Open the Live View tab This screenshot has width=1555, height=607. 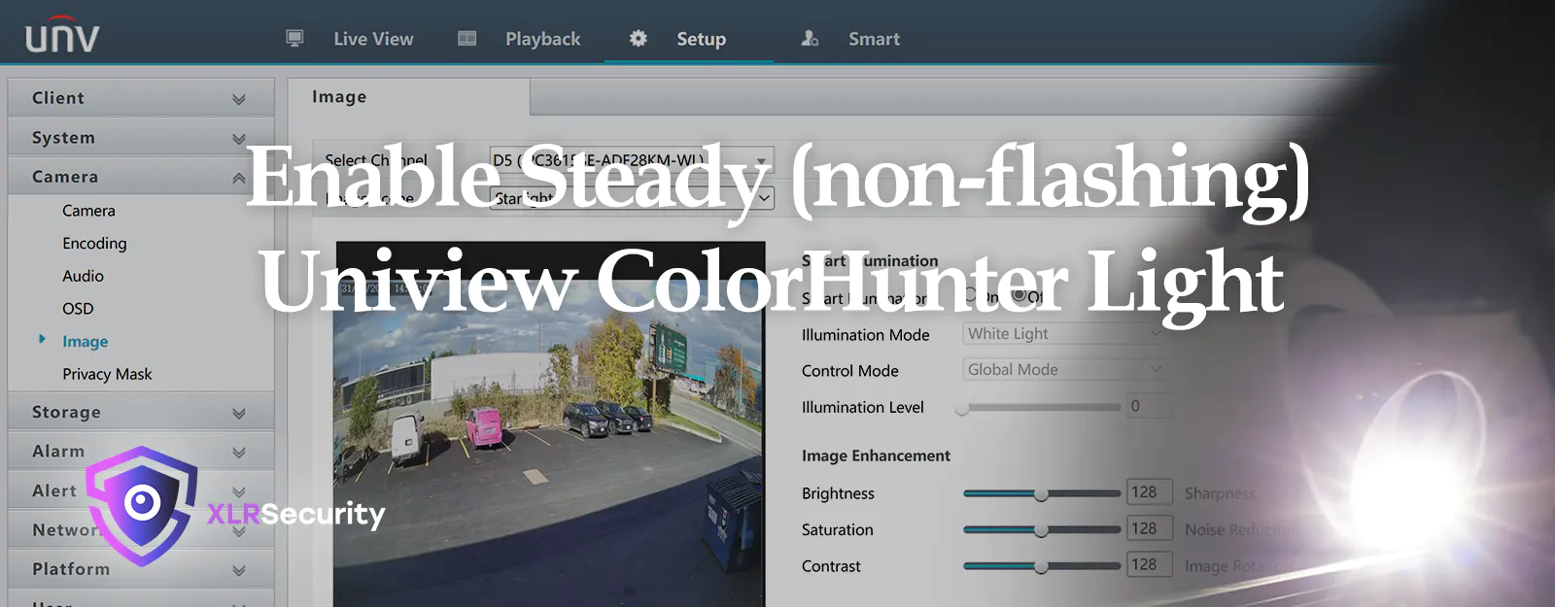(373, 39)
